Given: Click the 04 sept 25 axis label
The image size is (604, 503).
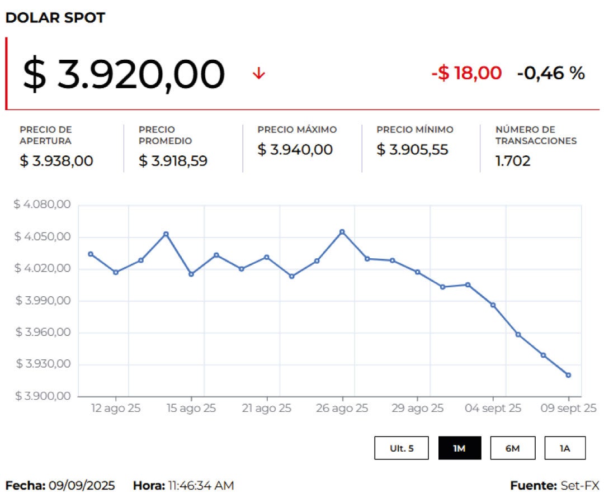Looking at the screenshot, I should coord(493,409).
